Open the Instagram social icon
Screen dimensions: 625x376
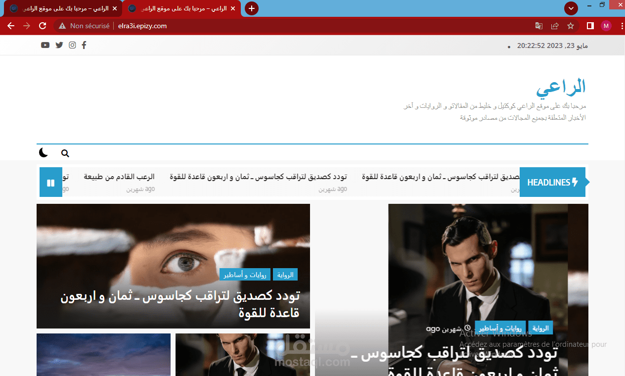72,46
